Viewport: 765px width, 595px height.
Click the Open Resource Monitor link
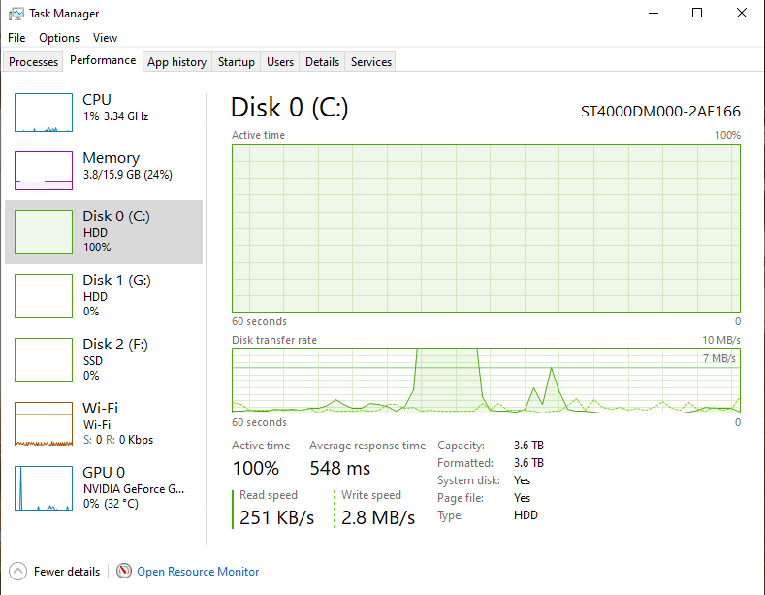198,572
